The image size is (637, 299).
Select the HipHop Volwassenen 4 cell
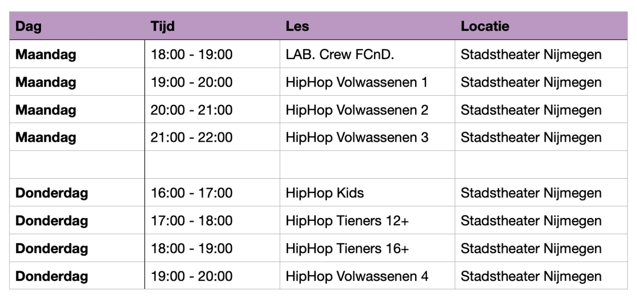(357, 276)
